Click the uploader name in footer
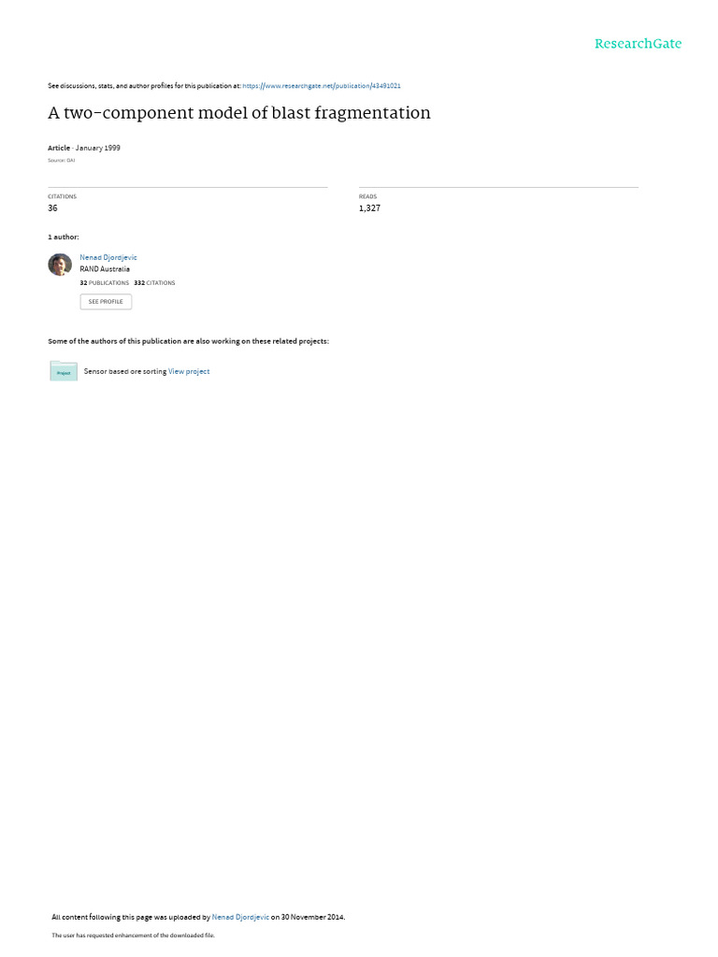Viewport: 718px width, 957px height. (240, 917)
